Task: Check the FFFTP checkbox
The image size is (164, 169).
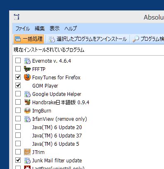Action: coord(18,69)
